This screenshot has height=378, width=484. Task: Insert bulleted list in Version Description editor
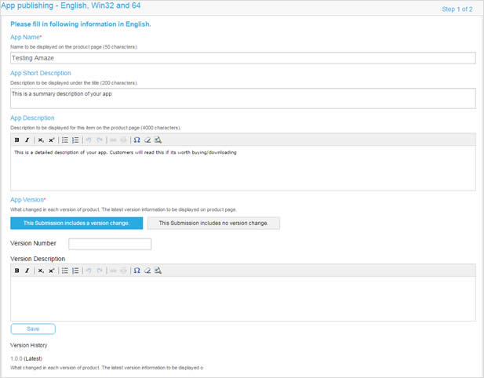tap(65, 271)
